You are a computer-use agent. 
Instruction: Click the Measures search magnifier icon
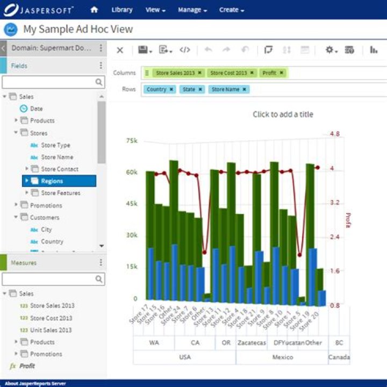[x=99, y=279]
